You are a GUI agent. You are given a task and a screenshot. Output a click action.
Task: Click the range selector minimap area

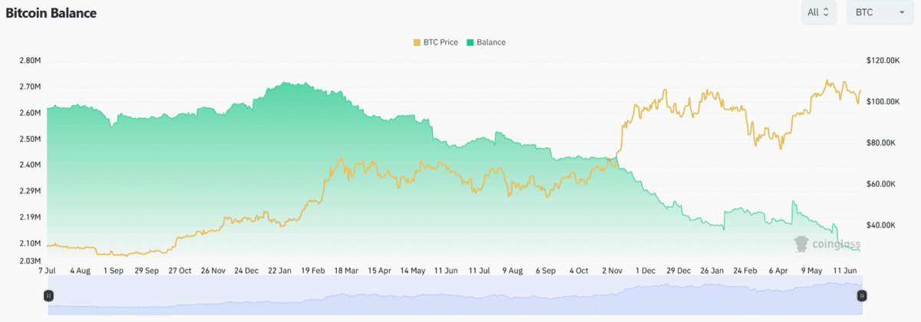click(454, 294)
